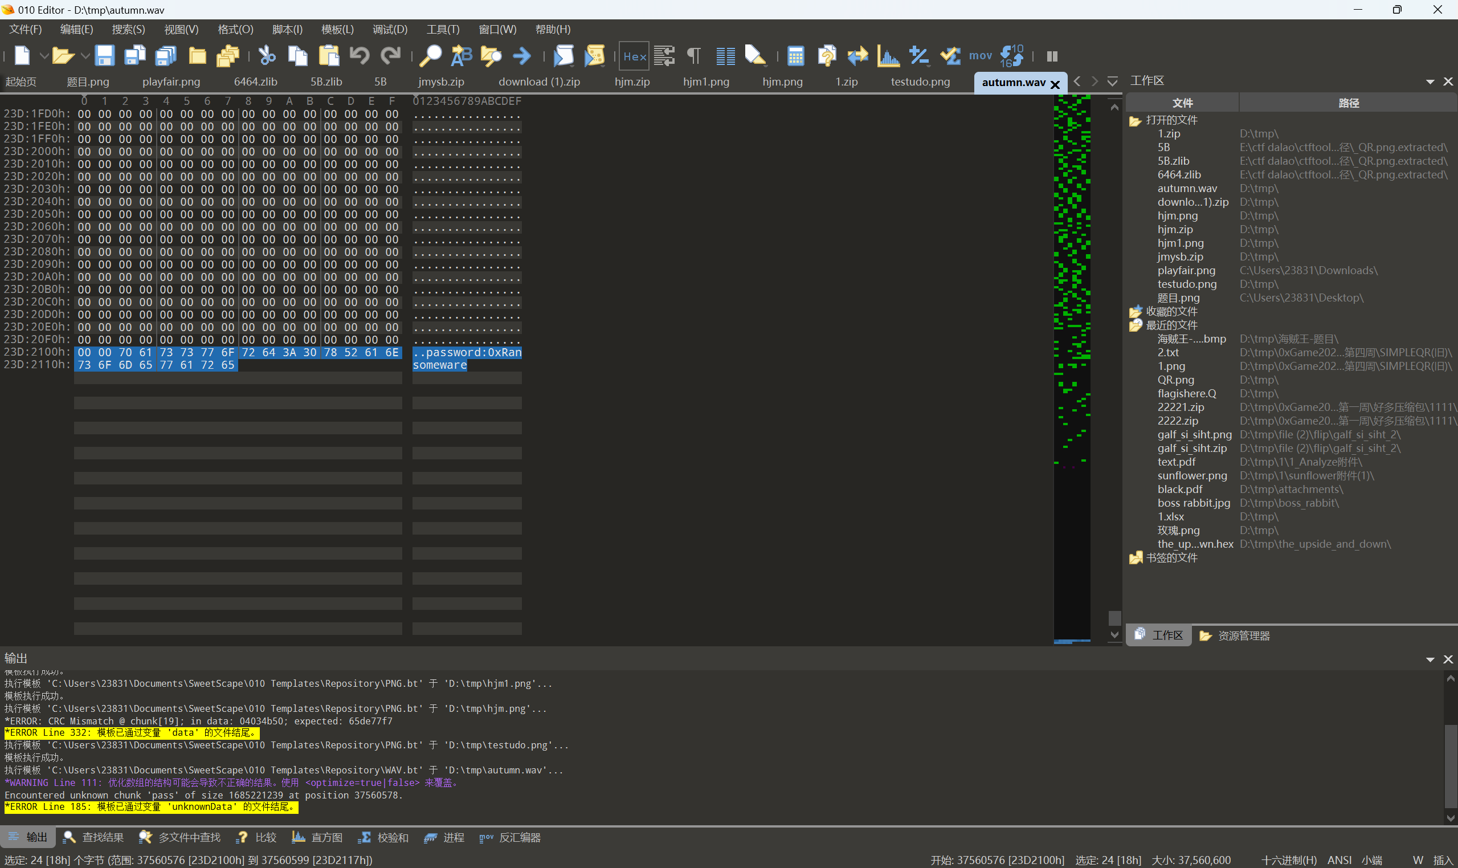Switch to the 直方图 bottom tab
This screenshot has height=868, width=1458.
coord(317,838)
